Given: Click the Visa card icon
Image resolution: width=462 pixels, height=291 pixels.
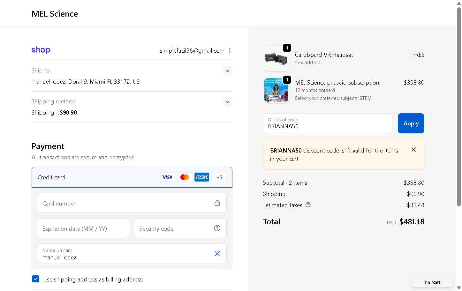Looking at the screenshot, I should [x=167, y=177].
